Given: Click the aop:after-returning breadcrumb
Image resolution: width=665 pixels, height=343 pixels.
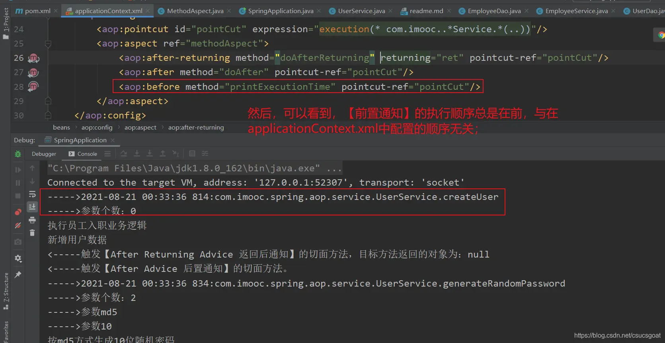Looking at the screenshot, I should 196,127.
